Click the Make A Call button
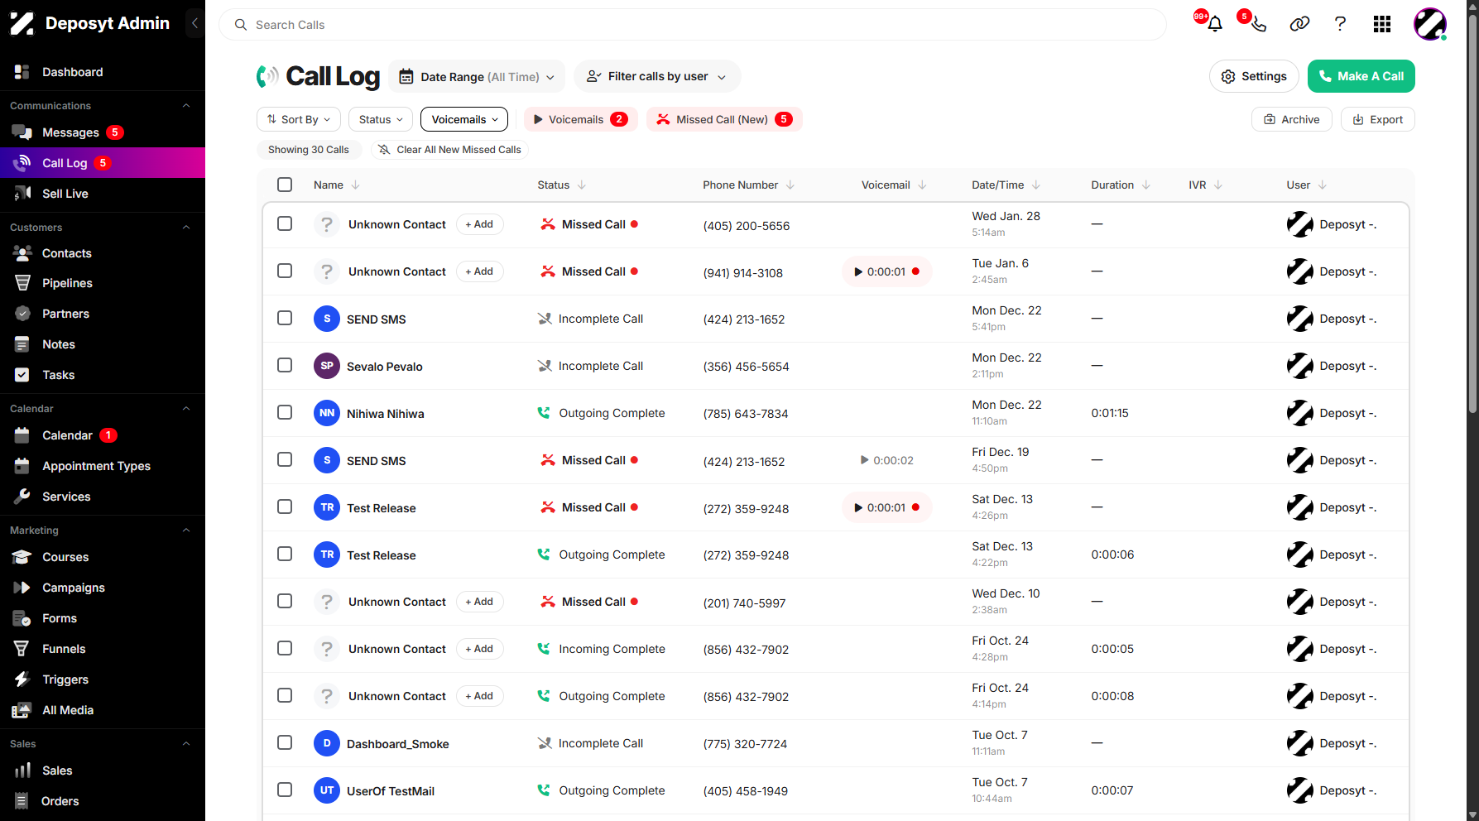Viewport: 1479px width, 821px height. click(1361, 76)
